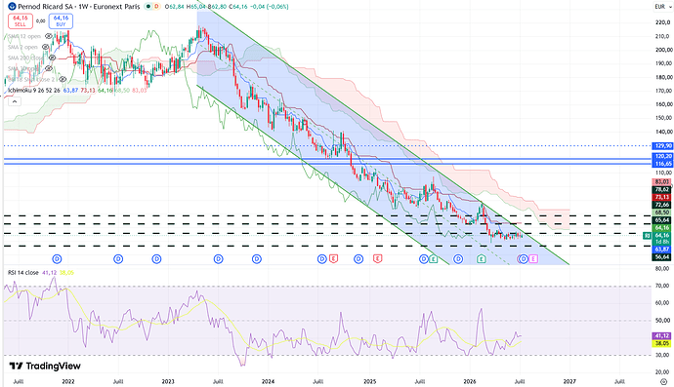Open the red earnings marker in early 2025
The image size is (674, 387).
377,258
